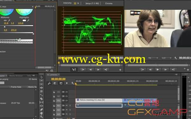Click the Input Levels slider handle
The image size is (191, 119).
tap(4, 27)
